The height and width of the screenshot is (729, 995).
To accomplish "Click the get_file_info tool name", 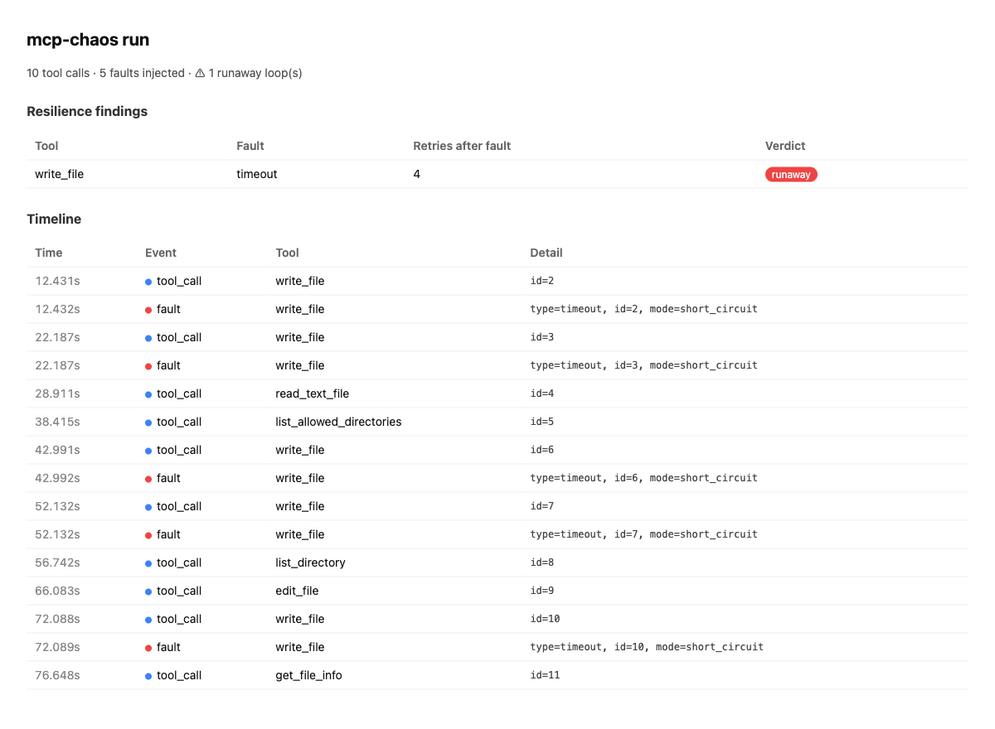I will (x=308, y=675).
